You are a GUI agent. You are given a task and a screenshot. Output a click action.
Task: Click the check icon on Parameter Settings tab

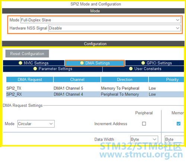point(35,69)
